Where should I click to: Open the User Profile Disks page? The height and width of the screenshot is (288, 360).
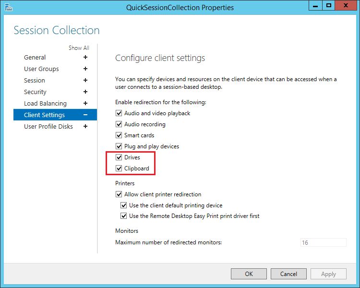click(x=48, y=126)
